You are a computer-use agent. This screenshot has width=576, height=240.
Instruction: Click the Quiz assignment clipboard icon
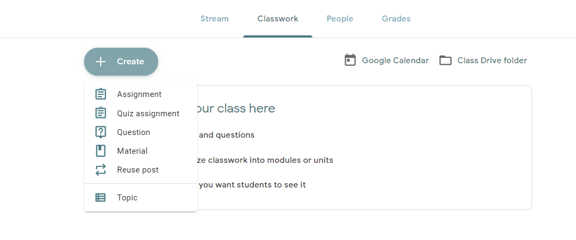[x=101, y=113]
